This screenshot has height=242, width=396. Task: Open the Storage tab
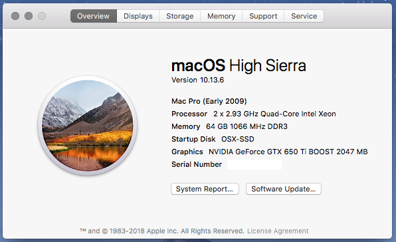pyautogui.click(x=180, y=16)
